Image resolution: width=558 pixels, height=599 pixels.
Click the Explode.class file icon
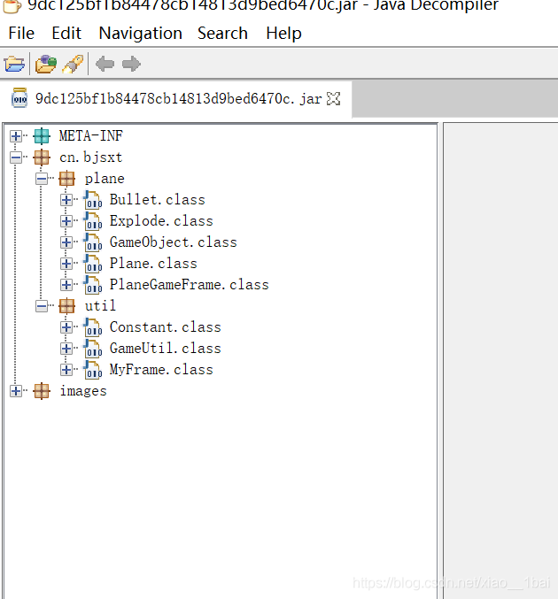click(93, 221)
